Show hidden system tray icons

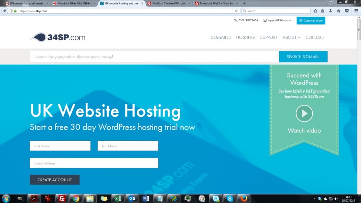click(x=314, y=199)
